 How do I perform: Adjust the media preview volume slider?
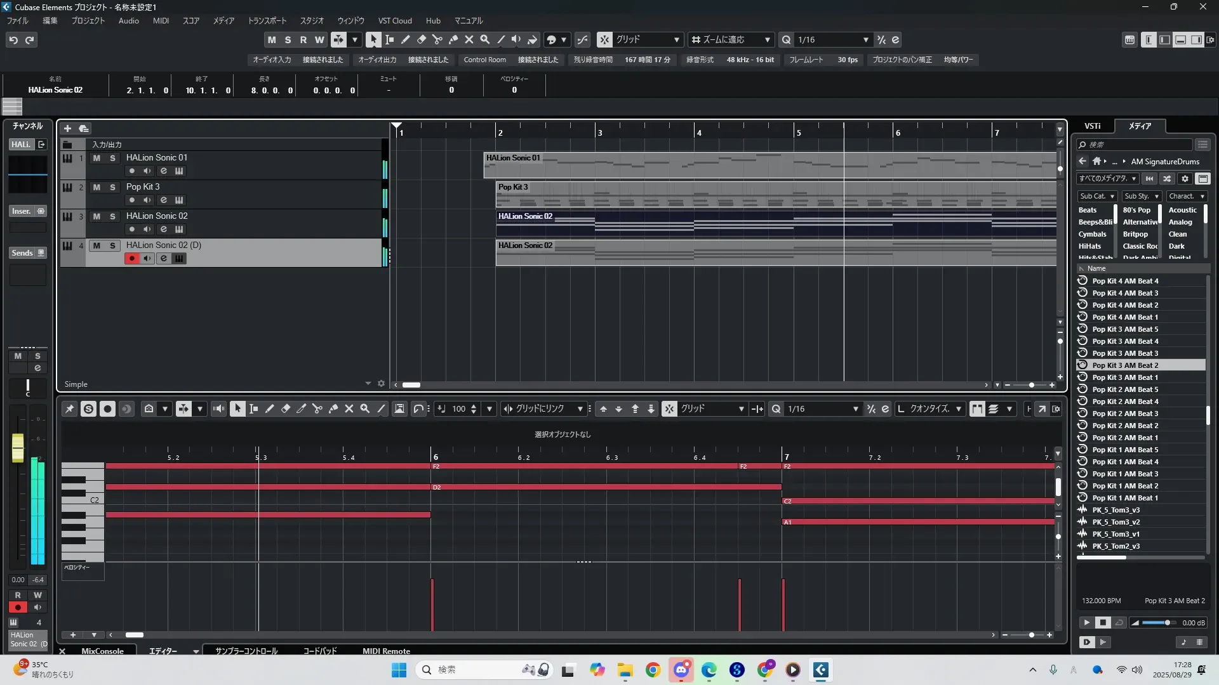click(1166, 623)
